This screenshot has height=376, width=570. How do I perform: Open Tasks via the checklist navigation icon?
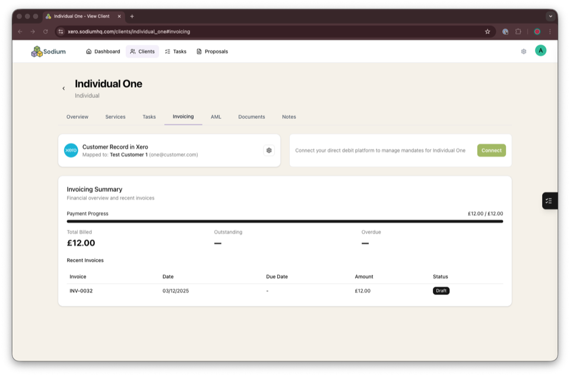pyautogui.click(x=166, y=51)
